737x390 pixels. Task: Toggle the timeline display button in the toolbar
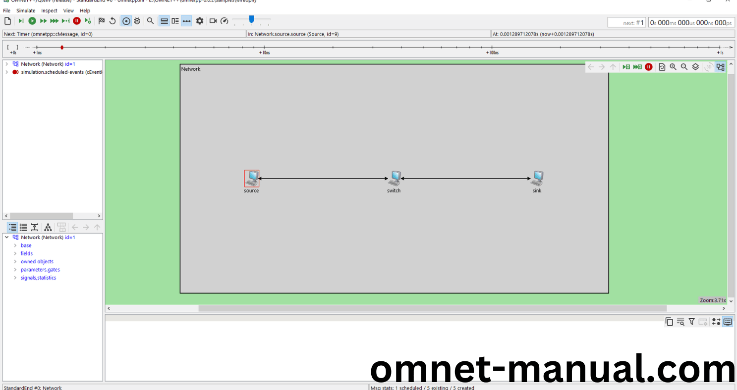186,21
